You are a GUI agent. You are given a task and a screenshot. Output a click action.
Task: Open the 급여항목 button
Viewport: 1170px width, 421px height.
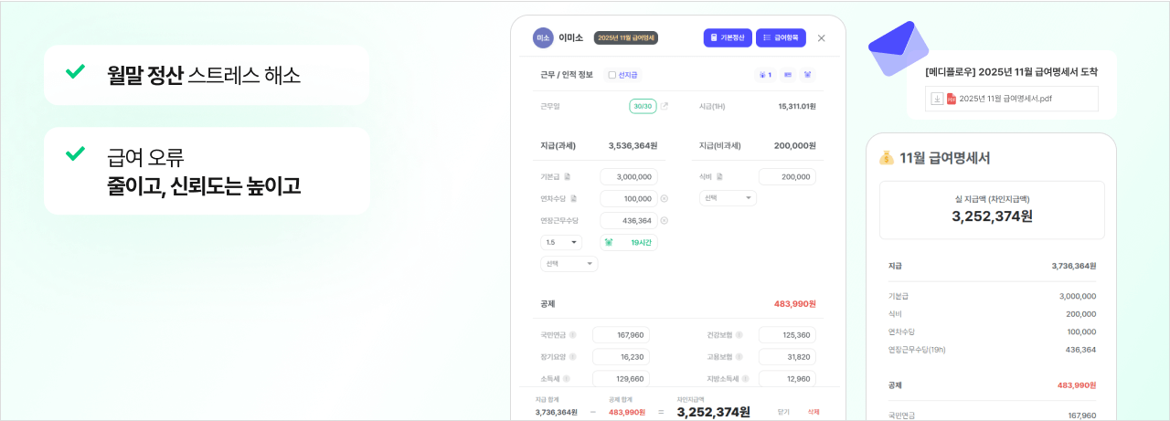(x=781, y=37)
